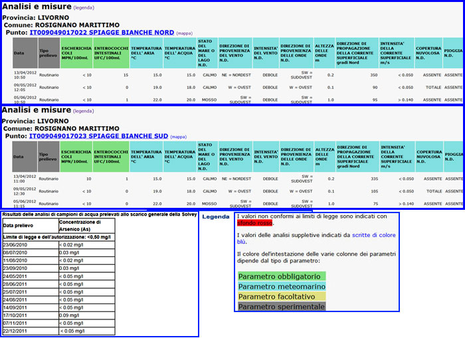Open the legenda link in the Nord panel heading
Screen dimensions: 465x338
tap(84, 8)
